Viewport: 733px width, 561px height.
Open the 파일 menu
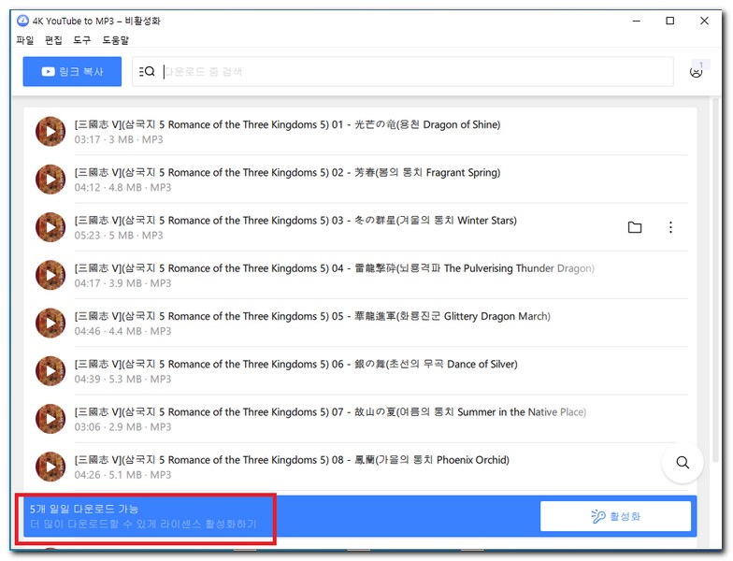coord(25,40)
